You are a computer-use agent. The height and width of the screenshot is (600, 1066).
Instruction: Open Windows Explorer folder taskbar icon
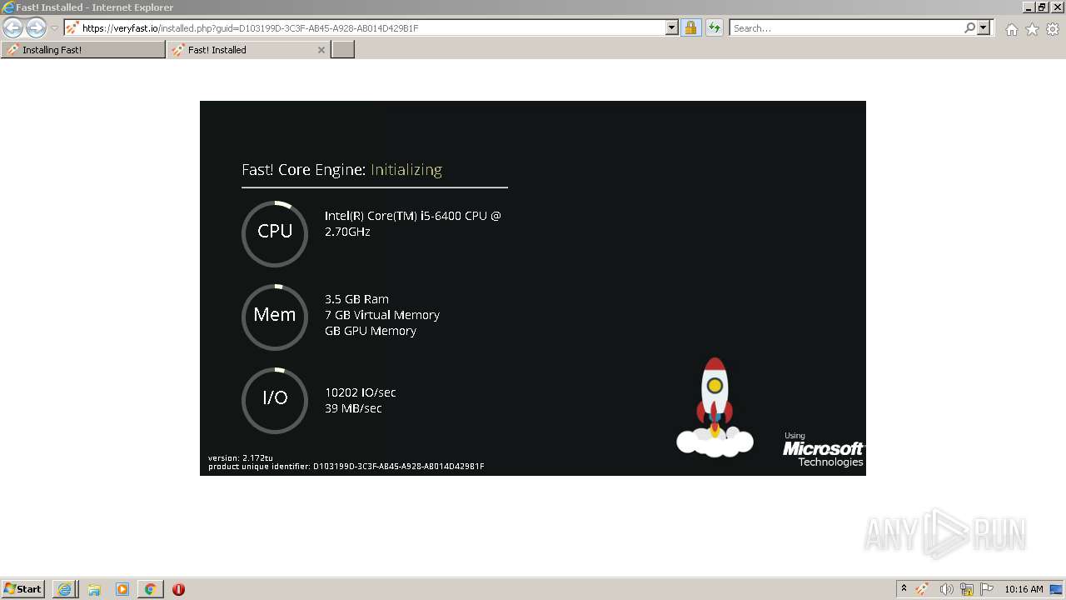[94, 589]
